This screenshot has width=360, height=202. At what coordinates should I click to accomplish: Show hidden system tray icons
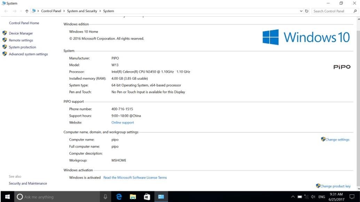pos(293,197)
